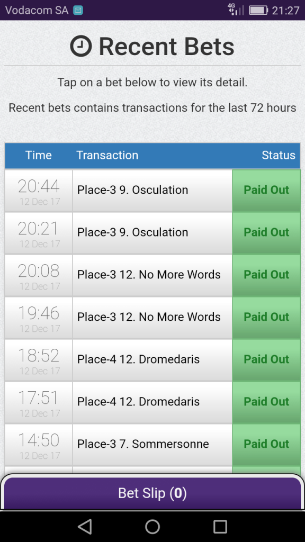Select the 17:51 Place-4 Dromedaris transaction
The width and height of the screenshot is (305, 542).
[x=152, y=402]
